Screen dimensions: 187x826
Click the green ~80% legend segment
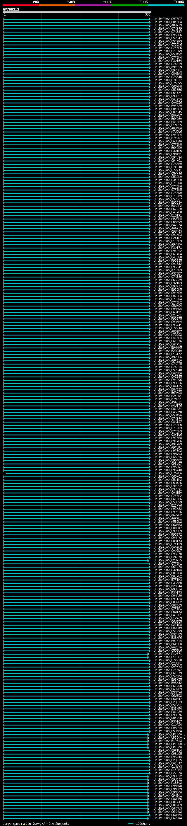pyautogui.click(x=130, y=5)
